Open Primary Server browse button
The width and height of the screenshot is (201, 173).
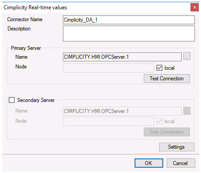coord(187,56)
